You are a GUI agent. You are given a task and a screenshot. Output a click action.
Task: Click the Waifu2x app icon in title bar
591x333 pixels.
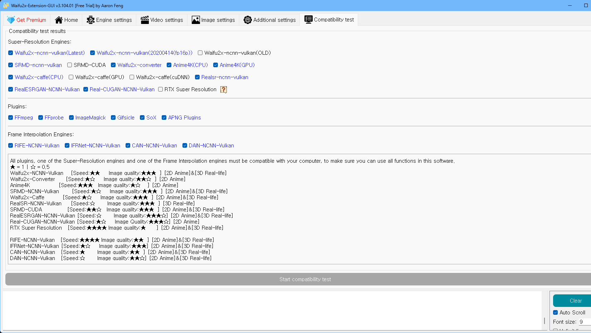(6, 5)
